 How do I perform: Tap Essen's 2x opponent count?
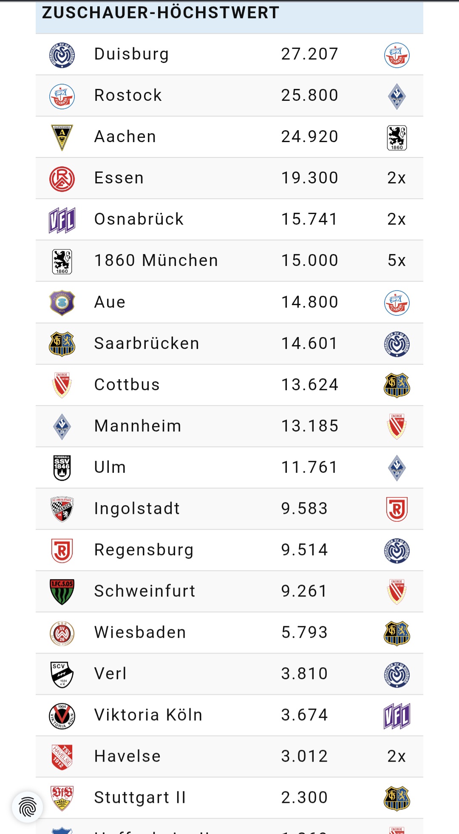(397, 178)
